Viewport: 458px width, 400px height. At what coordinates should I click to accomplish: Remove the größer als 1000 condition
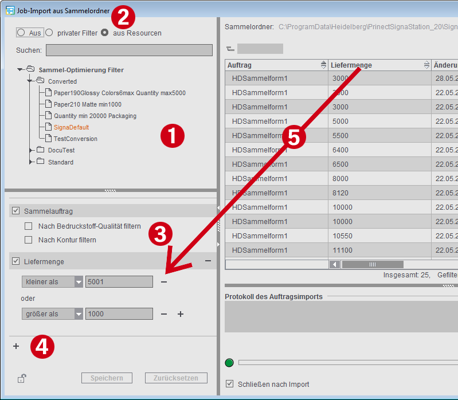(164, 314)
